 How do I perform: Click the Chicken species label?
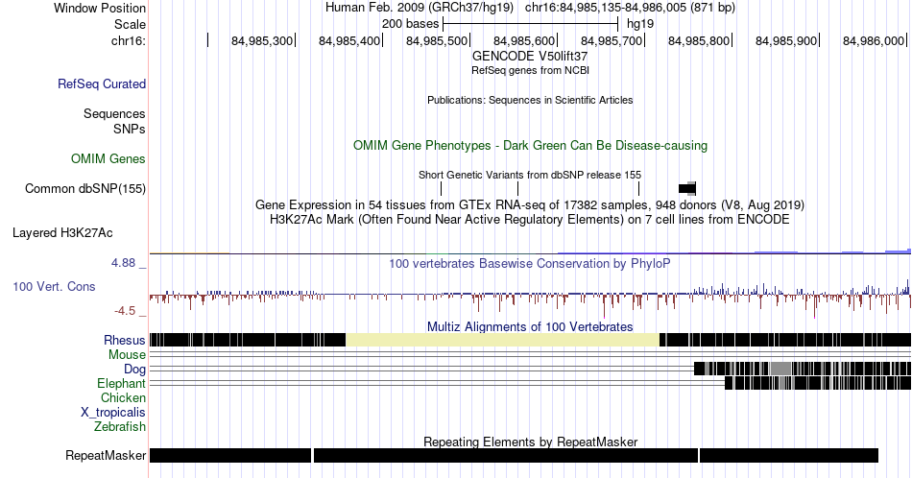[123, 397]
